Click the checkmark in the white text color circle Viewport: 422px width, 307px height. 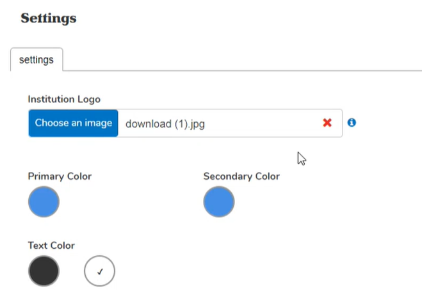[99, 272]
